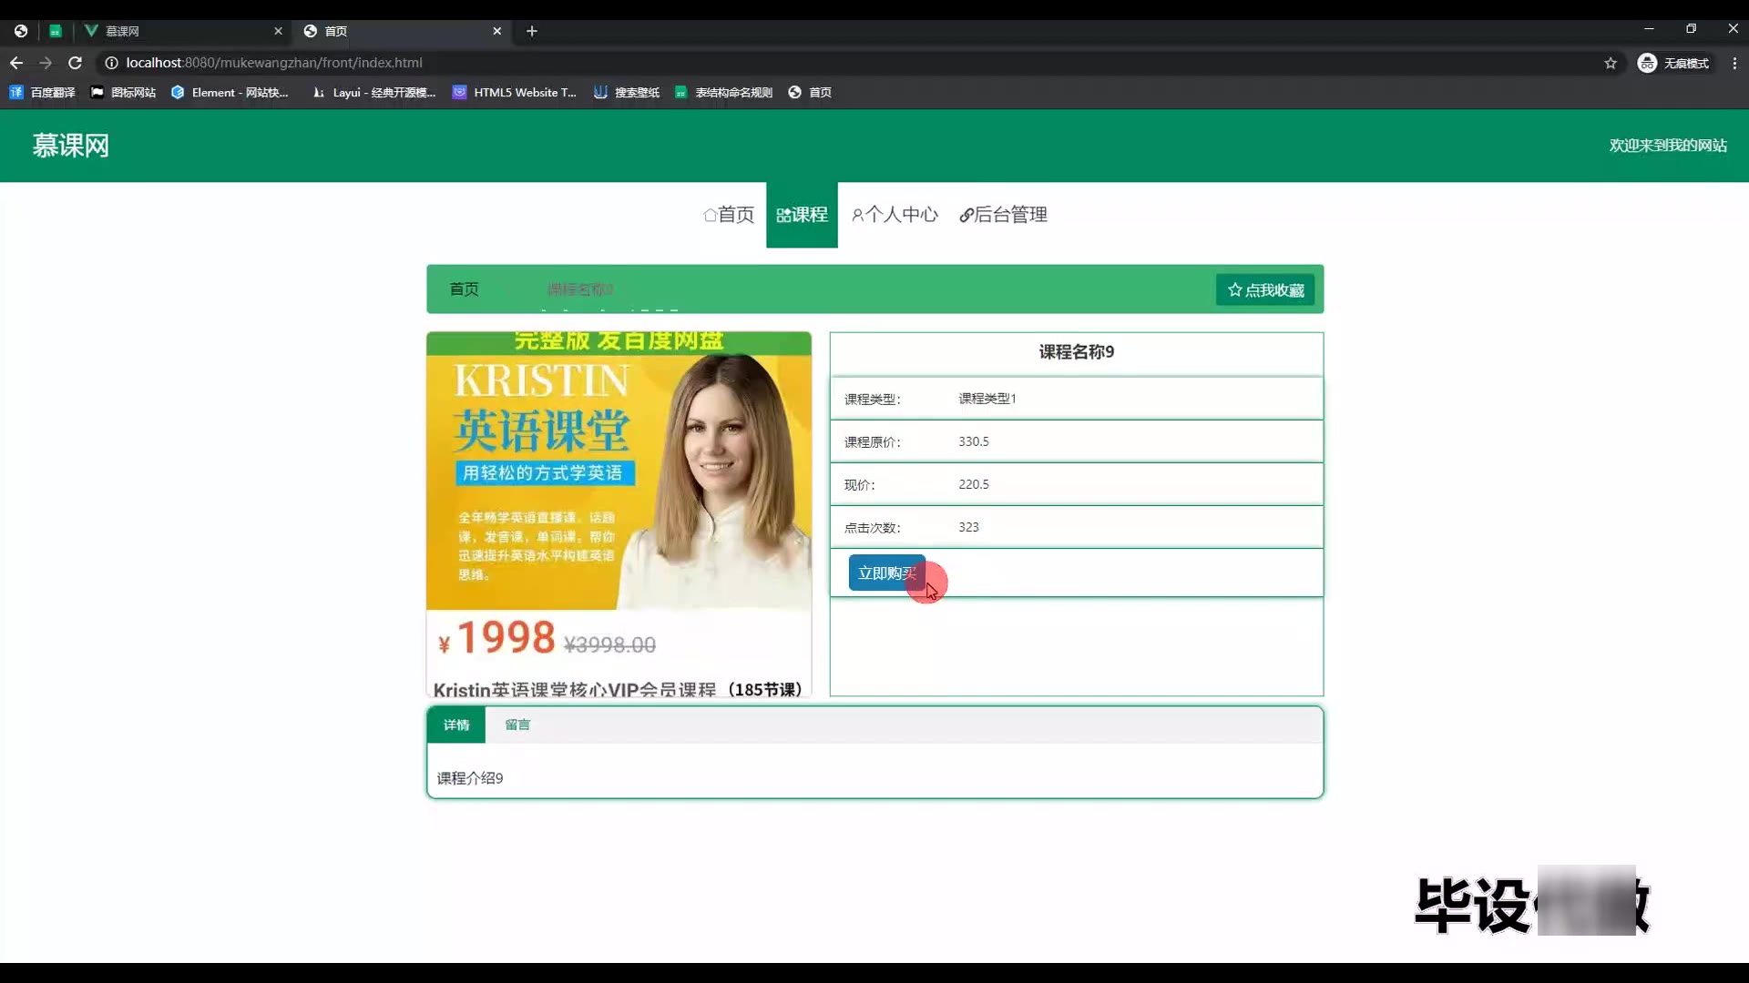Screen dimensions: 1749x983
Task: Close the 首页 browser tab
Action: [x=496, y=31]
